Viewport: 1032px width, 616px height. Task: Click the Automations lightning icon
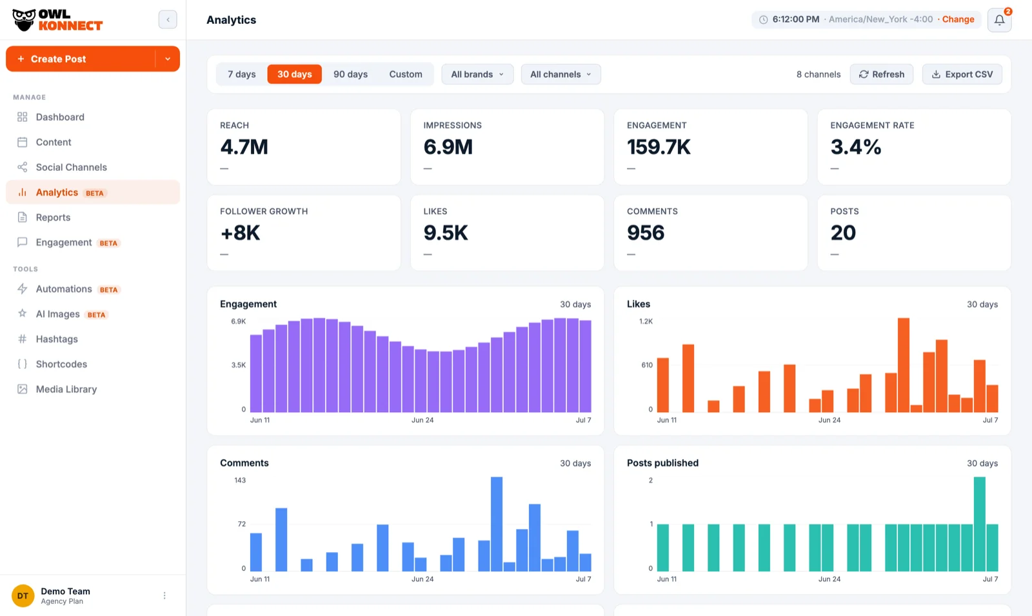(x=23, y=289)
